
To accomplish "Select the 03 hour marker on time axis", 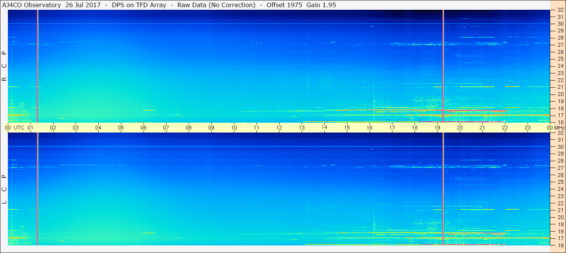I will point(76,128).
